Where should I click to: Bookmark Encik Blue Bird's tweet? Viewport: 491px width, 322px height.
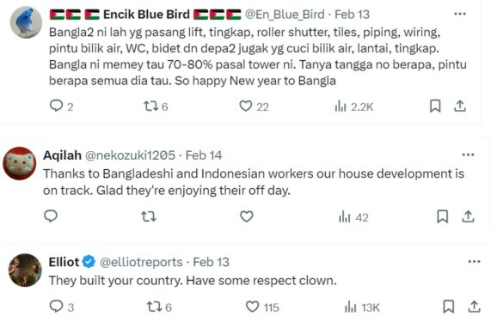coord(435,106)
